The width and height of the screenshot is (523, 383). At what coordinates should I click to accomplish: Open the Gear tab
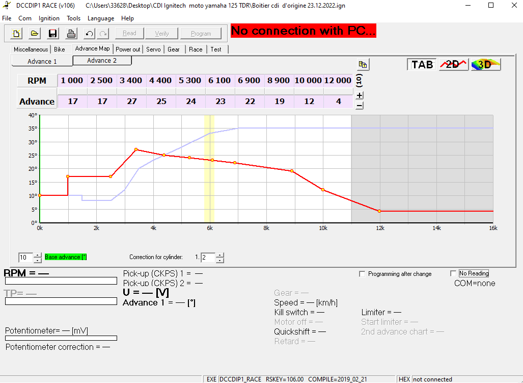coord(174,49)
